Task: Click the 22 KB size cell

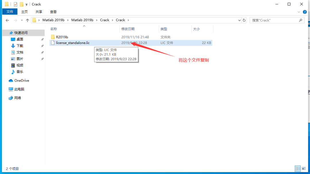Action: [x=206, y=43]
